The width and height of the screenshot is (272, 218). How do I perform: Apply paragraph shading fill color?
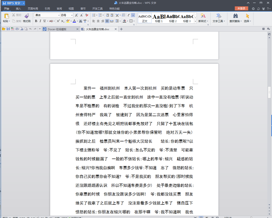click(x=125, y=21)
